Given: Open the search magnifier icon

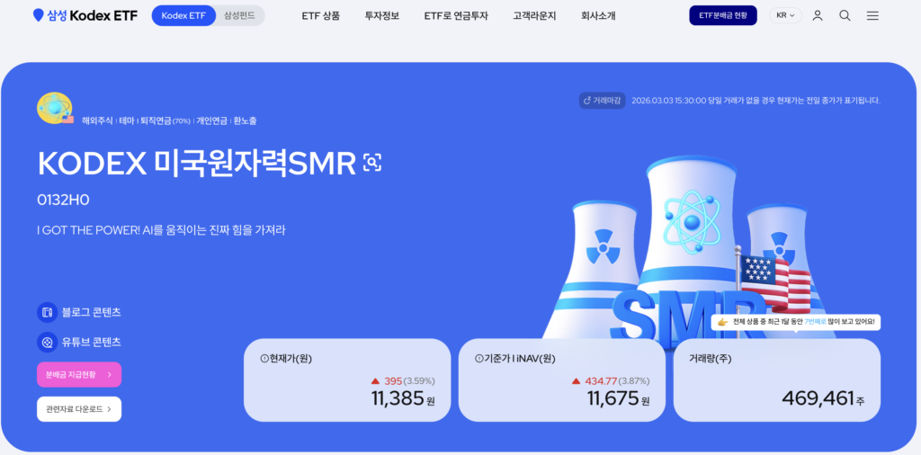Looking at the screenshot, I should [845, 16].
